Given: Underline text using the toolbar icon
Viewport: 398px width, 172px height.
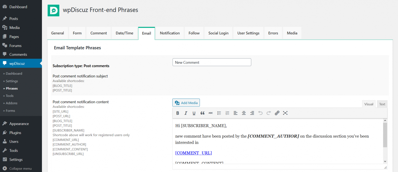Looking at the screenshot, I should pyautogui.click(x=194, y=113).
